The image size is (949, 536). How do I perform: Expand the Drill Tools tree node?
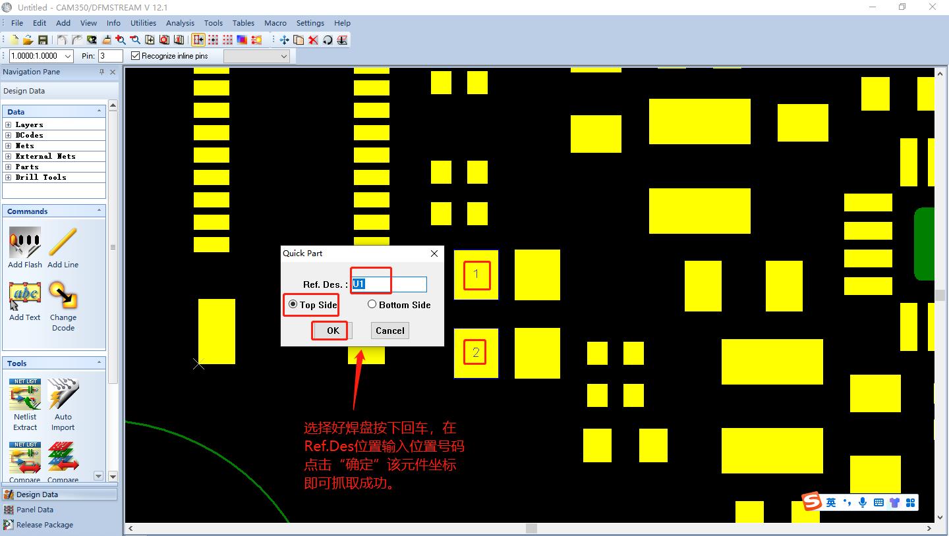pos(9,177)
